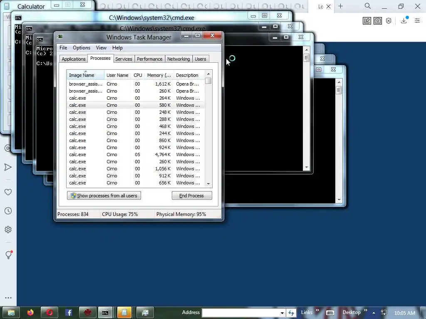
Task: Select the calc.exe row using 580 K
Action: [136, 105]
